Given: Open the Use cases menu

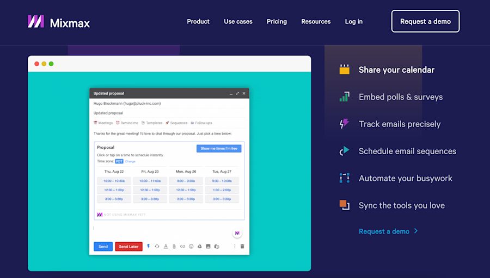Looking at the screenshot, I should [238, 22].
